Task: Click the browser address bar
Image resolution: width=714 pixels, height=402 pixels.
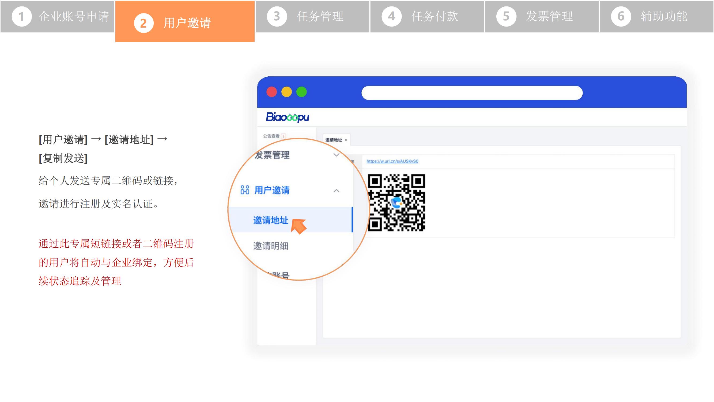Action: 472,93
